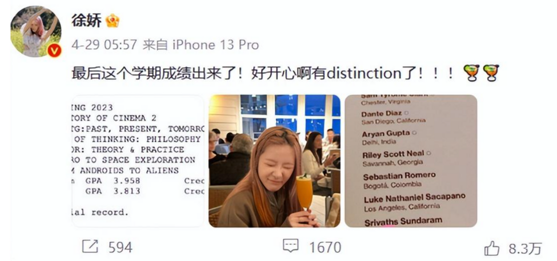Click the 594 repost count
Viewport: 557px width, 261px height.
tap(120, 247)
